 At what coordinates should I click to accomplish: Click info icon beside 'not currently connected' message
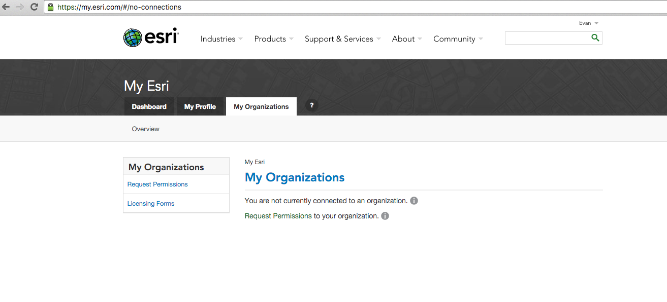point(414,201)
